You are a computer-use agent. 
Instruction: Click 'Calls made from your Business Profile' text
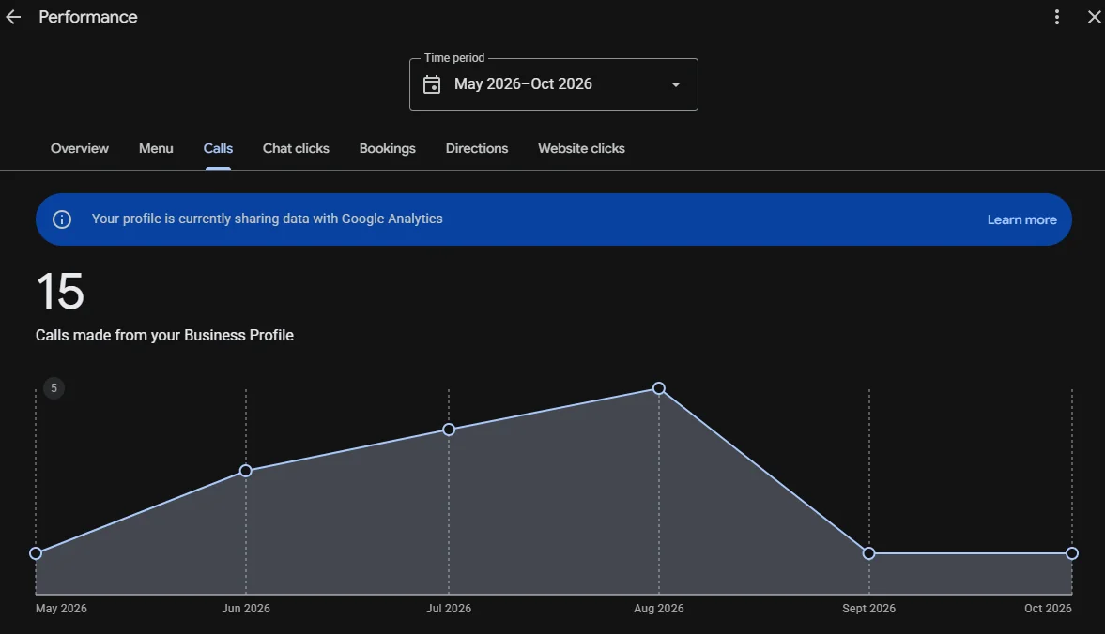tap(164, 335)
